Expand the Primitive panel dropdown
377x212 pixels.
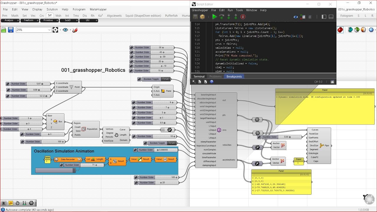click(57, 21)
